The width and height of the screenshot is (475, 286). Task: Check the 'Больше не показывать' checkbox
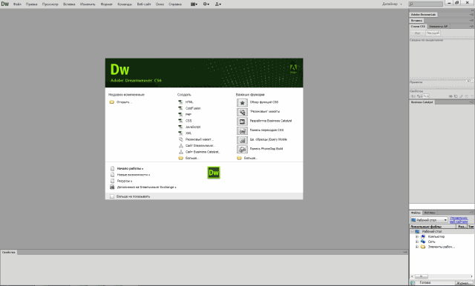[x=112, y=196]
